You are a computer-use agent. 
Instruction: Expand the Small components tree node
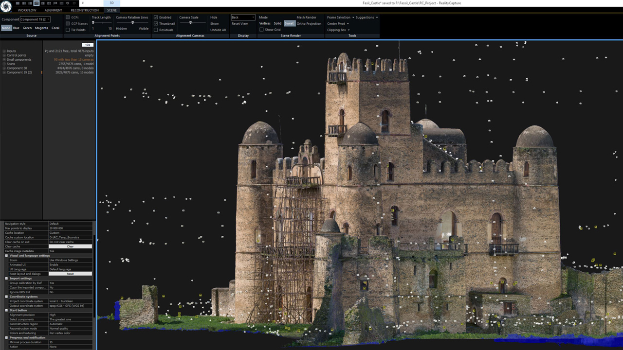[x=4, y=59]
